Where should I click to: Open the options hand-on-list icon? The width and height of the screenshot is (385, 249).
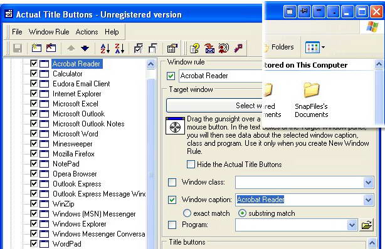172,48
